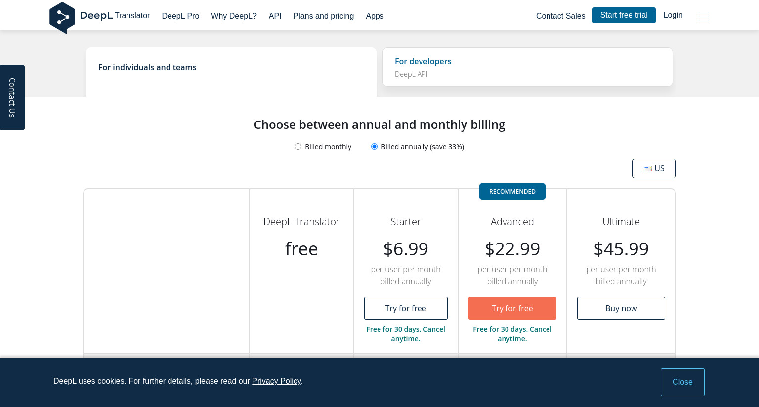Viewport: 759px width, 407px height.
Task: Click the DeepL hexagon logo icon
Action: tap(62, 18)
